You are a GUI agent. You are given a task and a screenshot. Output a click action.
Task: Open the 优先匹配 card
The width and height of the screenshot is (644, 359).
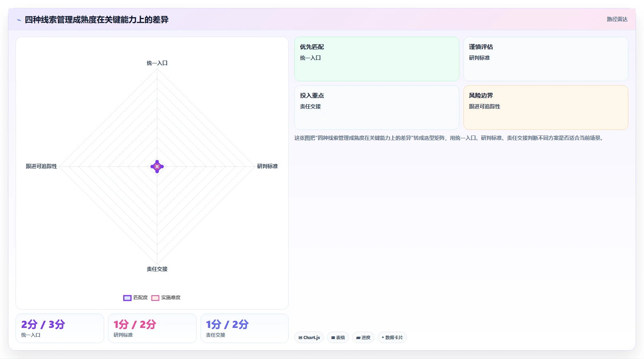pyautogui.click(x=377, y=59)
